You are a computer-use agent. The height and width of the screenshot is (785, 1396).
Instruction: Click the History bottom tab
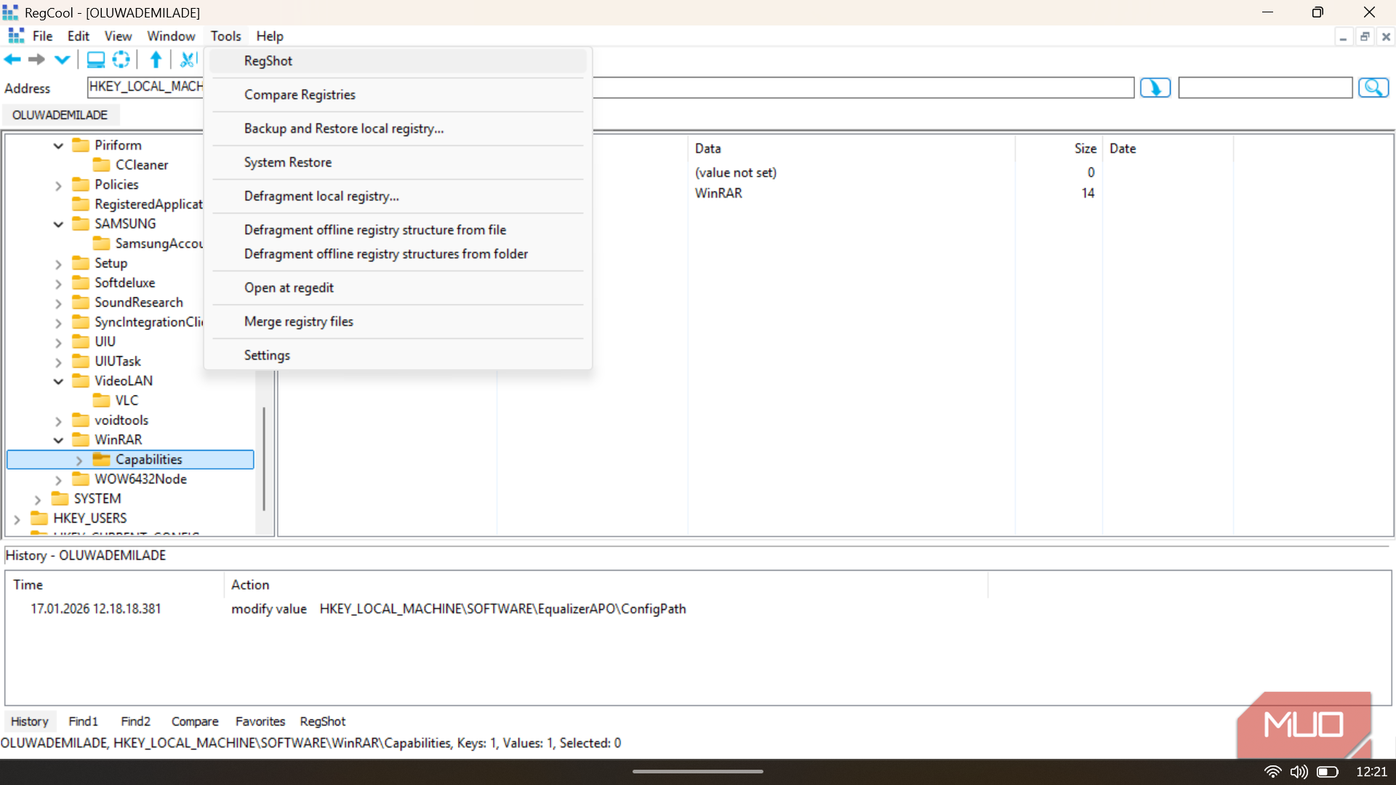point(29,721)
